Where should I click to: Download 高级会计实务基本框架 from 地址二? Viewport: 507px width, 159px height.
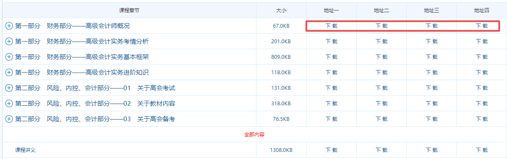pyautogui.click(x=382, y=57)
